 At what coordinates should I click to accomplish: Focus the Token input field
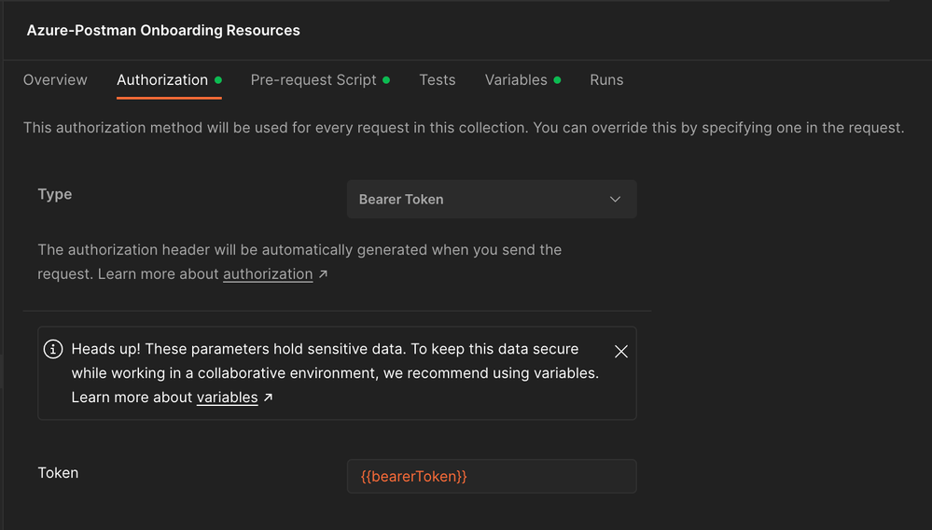[492, 476]
